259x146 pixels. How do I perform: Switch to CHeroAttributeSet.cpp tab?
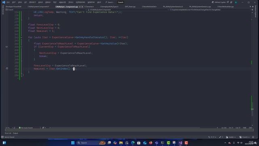(225, 6)
